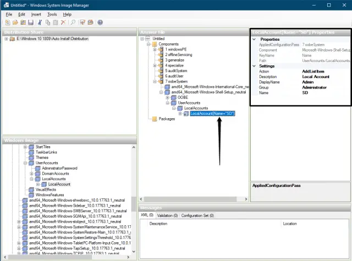Click the Find magnifier icon in toolbar
352x261 pixels.
point(73,23)
